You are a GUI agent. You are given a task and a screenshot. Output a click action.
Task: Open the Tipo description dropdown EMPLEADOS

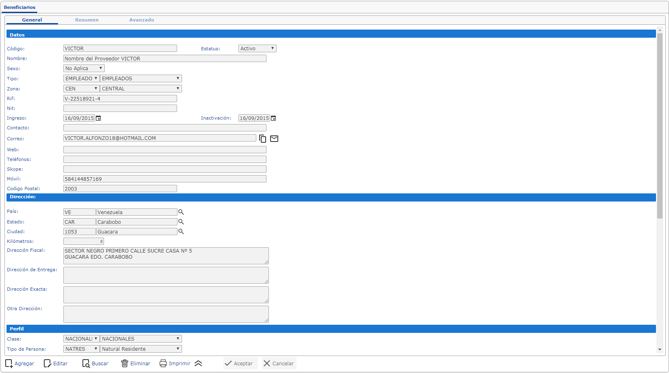coord(141,78)
